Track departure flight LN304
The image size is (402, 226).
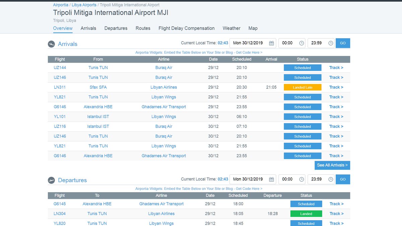pos(336,214)
